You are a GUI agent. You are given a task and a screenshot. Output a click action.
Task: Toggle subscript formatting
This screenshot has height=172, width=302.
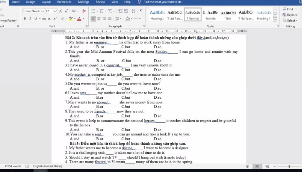tap(50, 19)
